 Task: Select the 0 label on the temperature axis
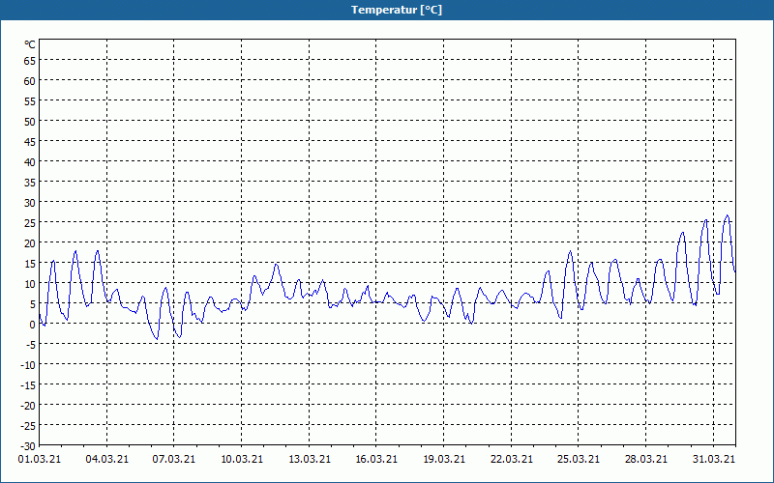tap(32, 324)
